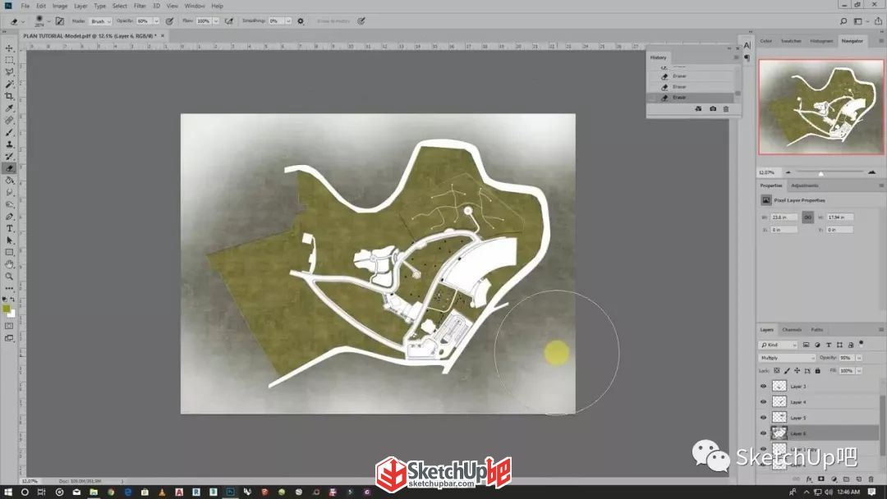
Task: Select the Path Selection tool
Action: [9, 240]
